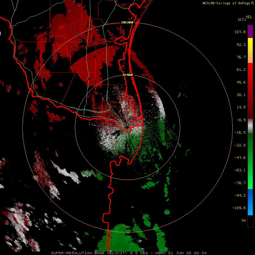This screenshot has width=255, height=255.
Task: Click the 92.3 legend value
Action: [241, 44]
